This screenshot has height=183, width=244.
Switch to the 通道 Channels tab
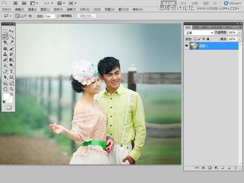196,27
